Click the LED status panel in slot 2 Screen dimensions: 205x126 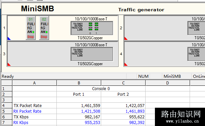tap(196, 28)
